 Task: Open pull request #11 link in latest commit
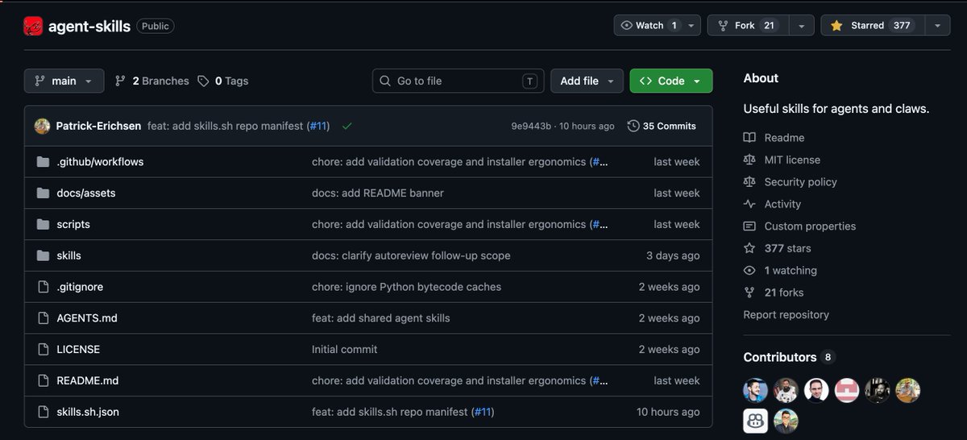(318, 126)
